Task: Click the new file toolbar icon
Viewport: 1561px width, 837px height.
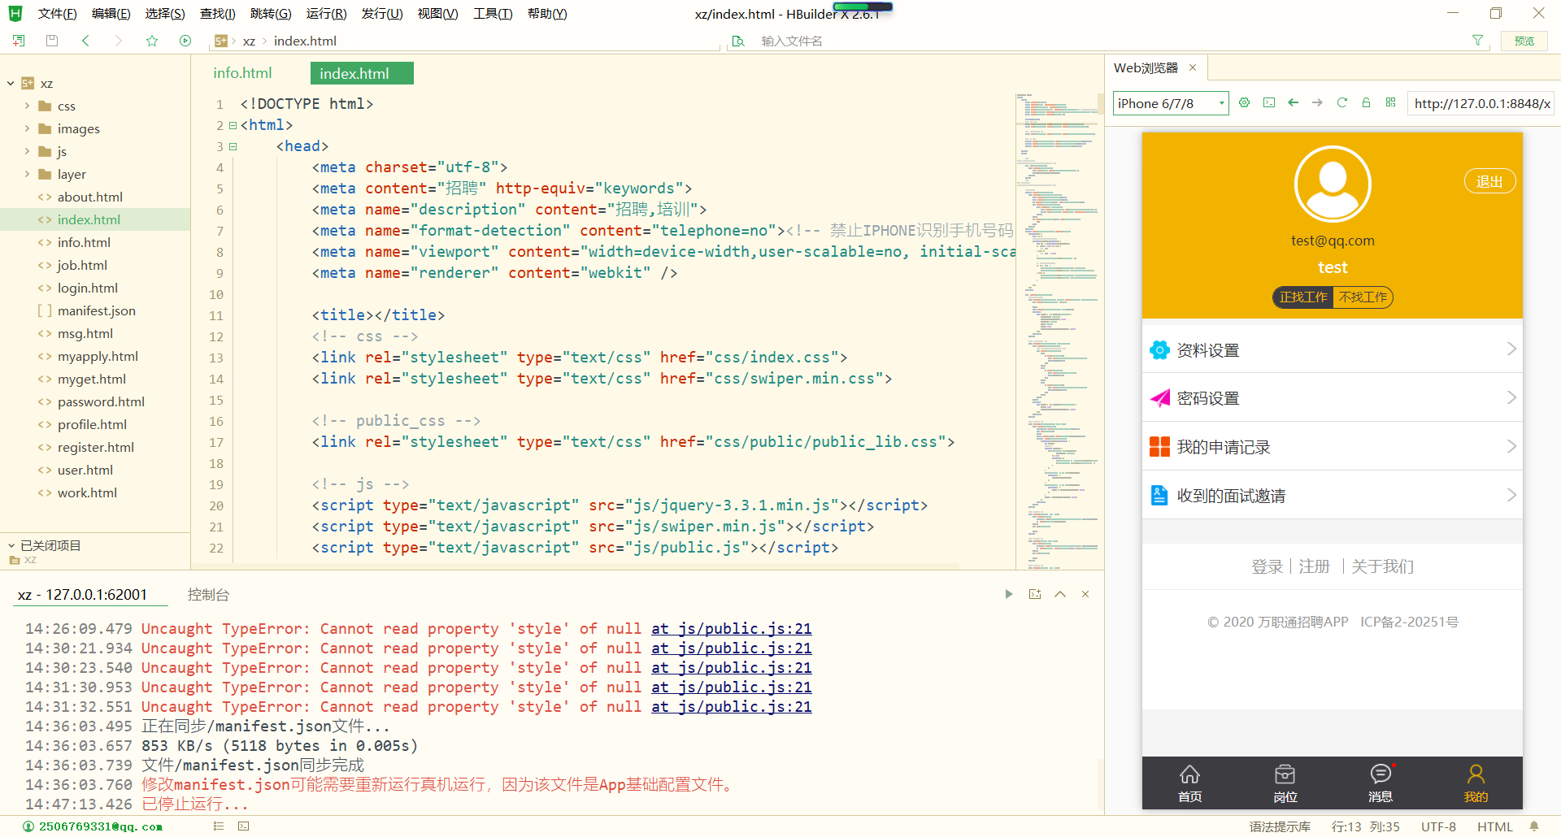Action: pos(19,41)
